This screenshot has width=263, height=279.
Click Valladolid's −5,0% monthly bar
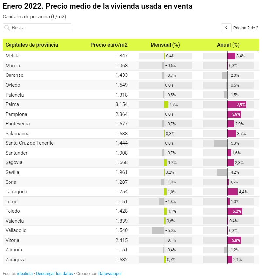158,231
